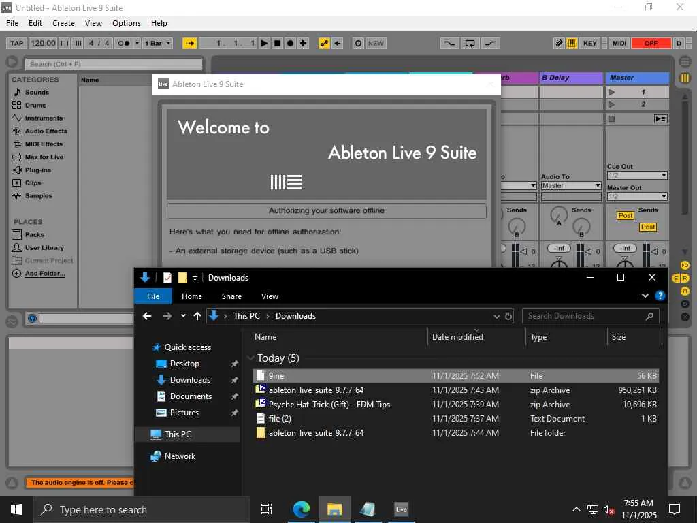Viewport: 697px width, 523px height.
Task: Click the red OFF audio engine indicator
Action: point(651,43)
